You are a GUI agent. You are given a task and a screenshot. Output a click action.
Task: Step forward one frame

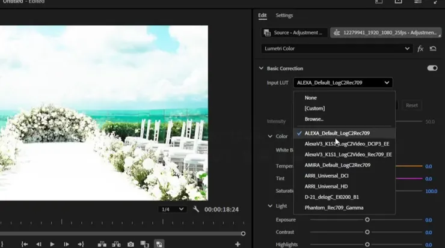coord(66,244)
